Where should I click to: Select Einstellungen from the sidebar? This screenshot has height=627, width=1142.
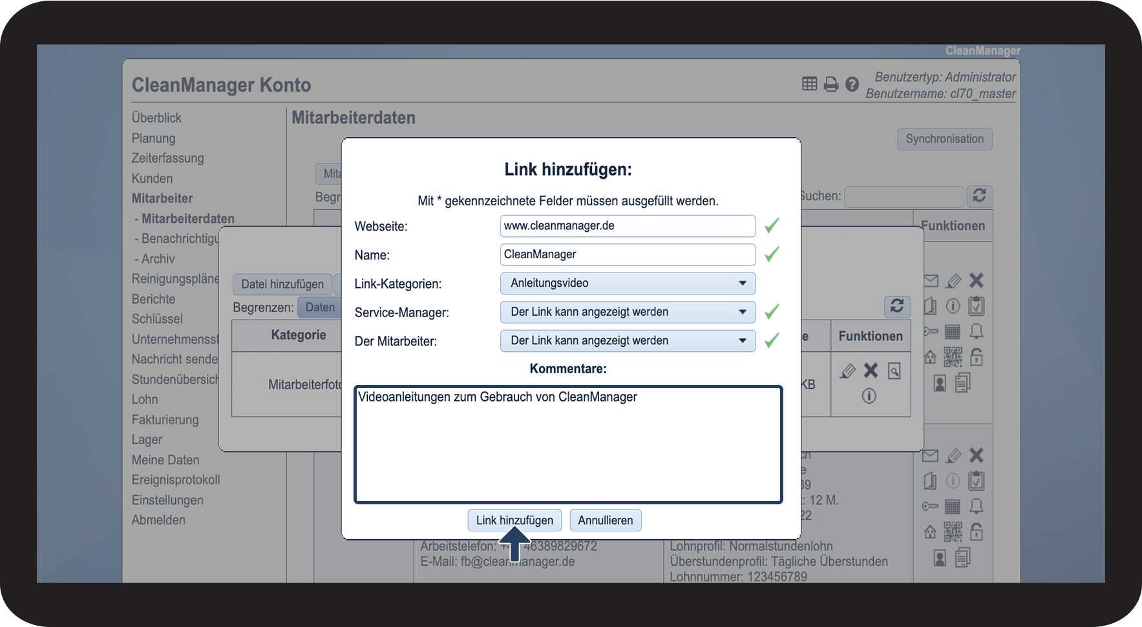click(167, 500)
